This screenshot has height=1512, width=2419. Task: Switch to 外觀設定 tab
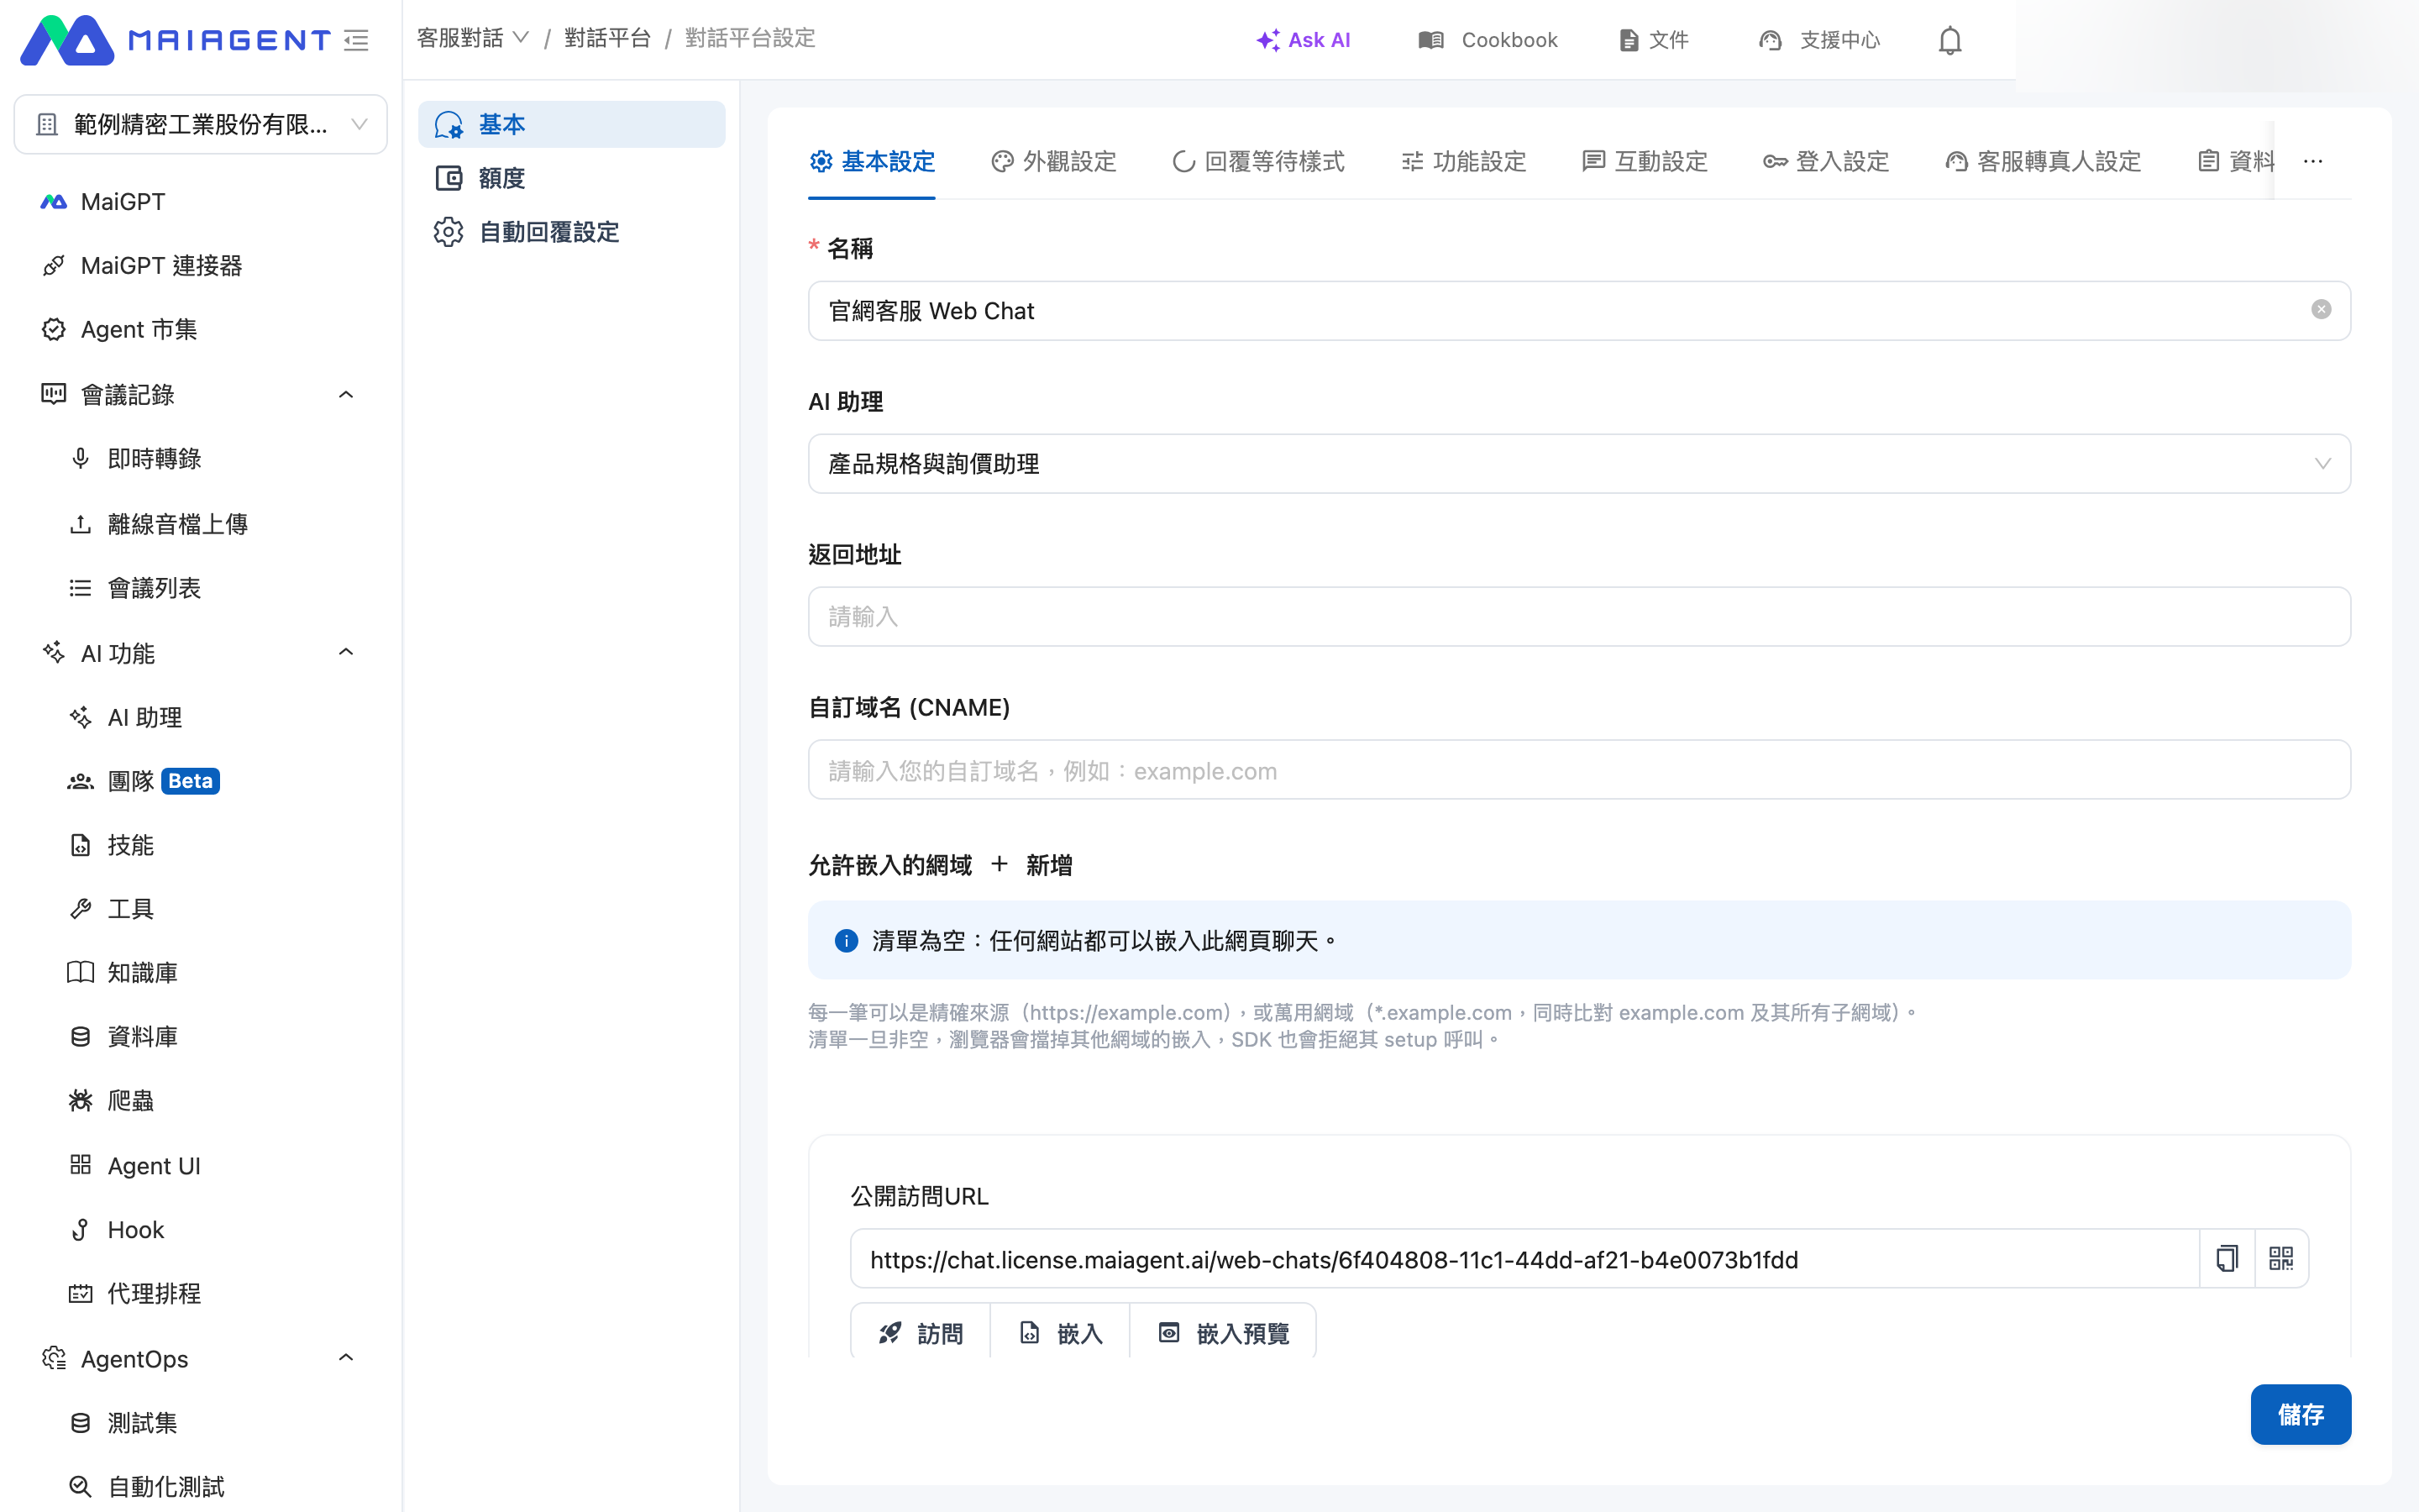1053,161
